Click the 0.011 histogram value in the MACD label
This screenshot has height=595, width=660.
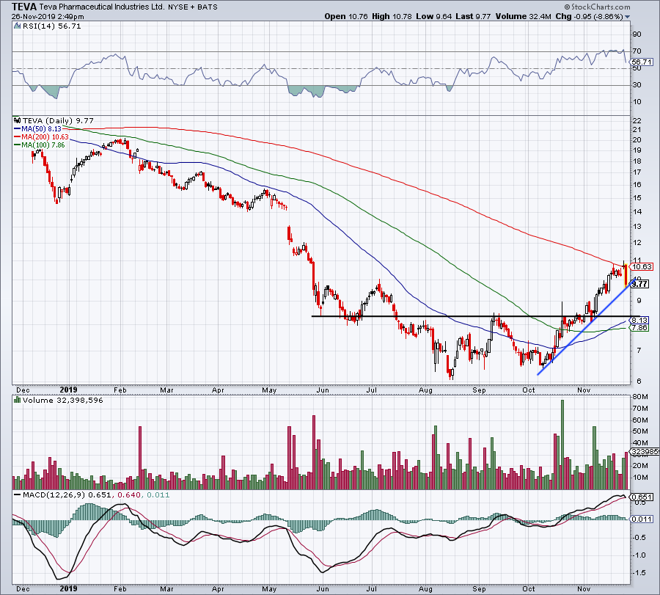(158, 494)
